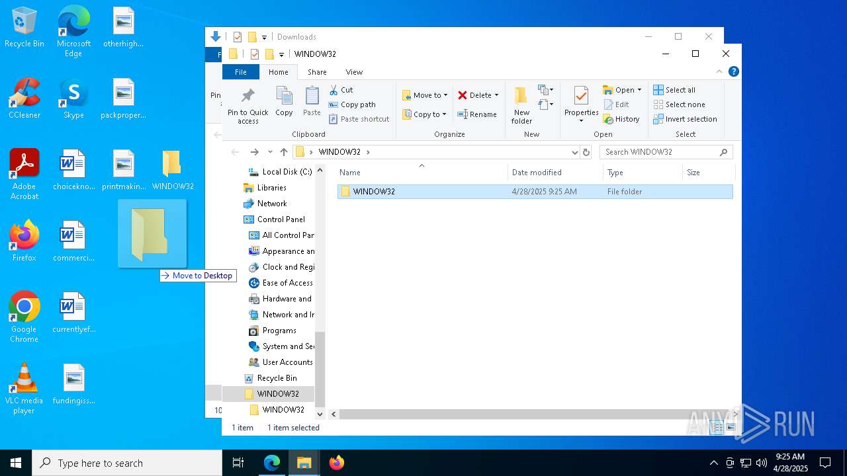
Task: Sort by Type column header
Action: [x=643, y=173]
